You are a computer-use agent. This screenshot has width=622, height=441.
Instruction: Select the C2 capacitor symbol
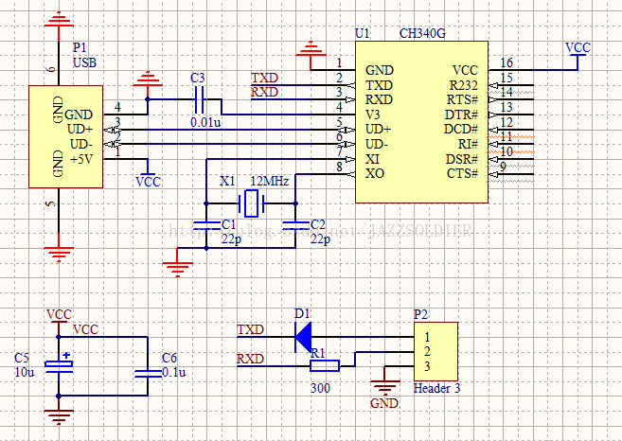pos(295,225)
